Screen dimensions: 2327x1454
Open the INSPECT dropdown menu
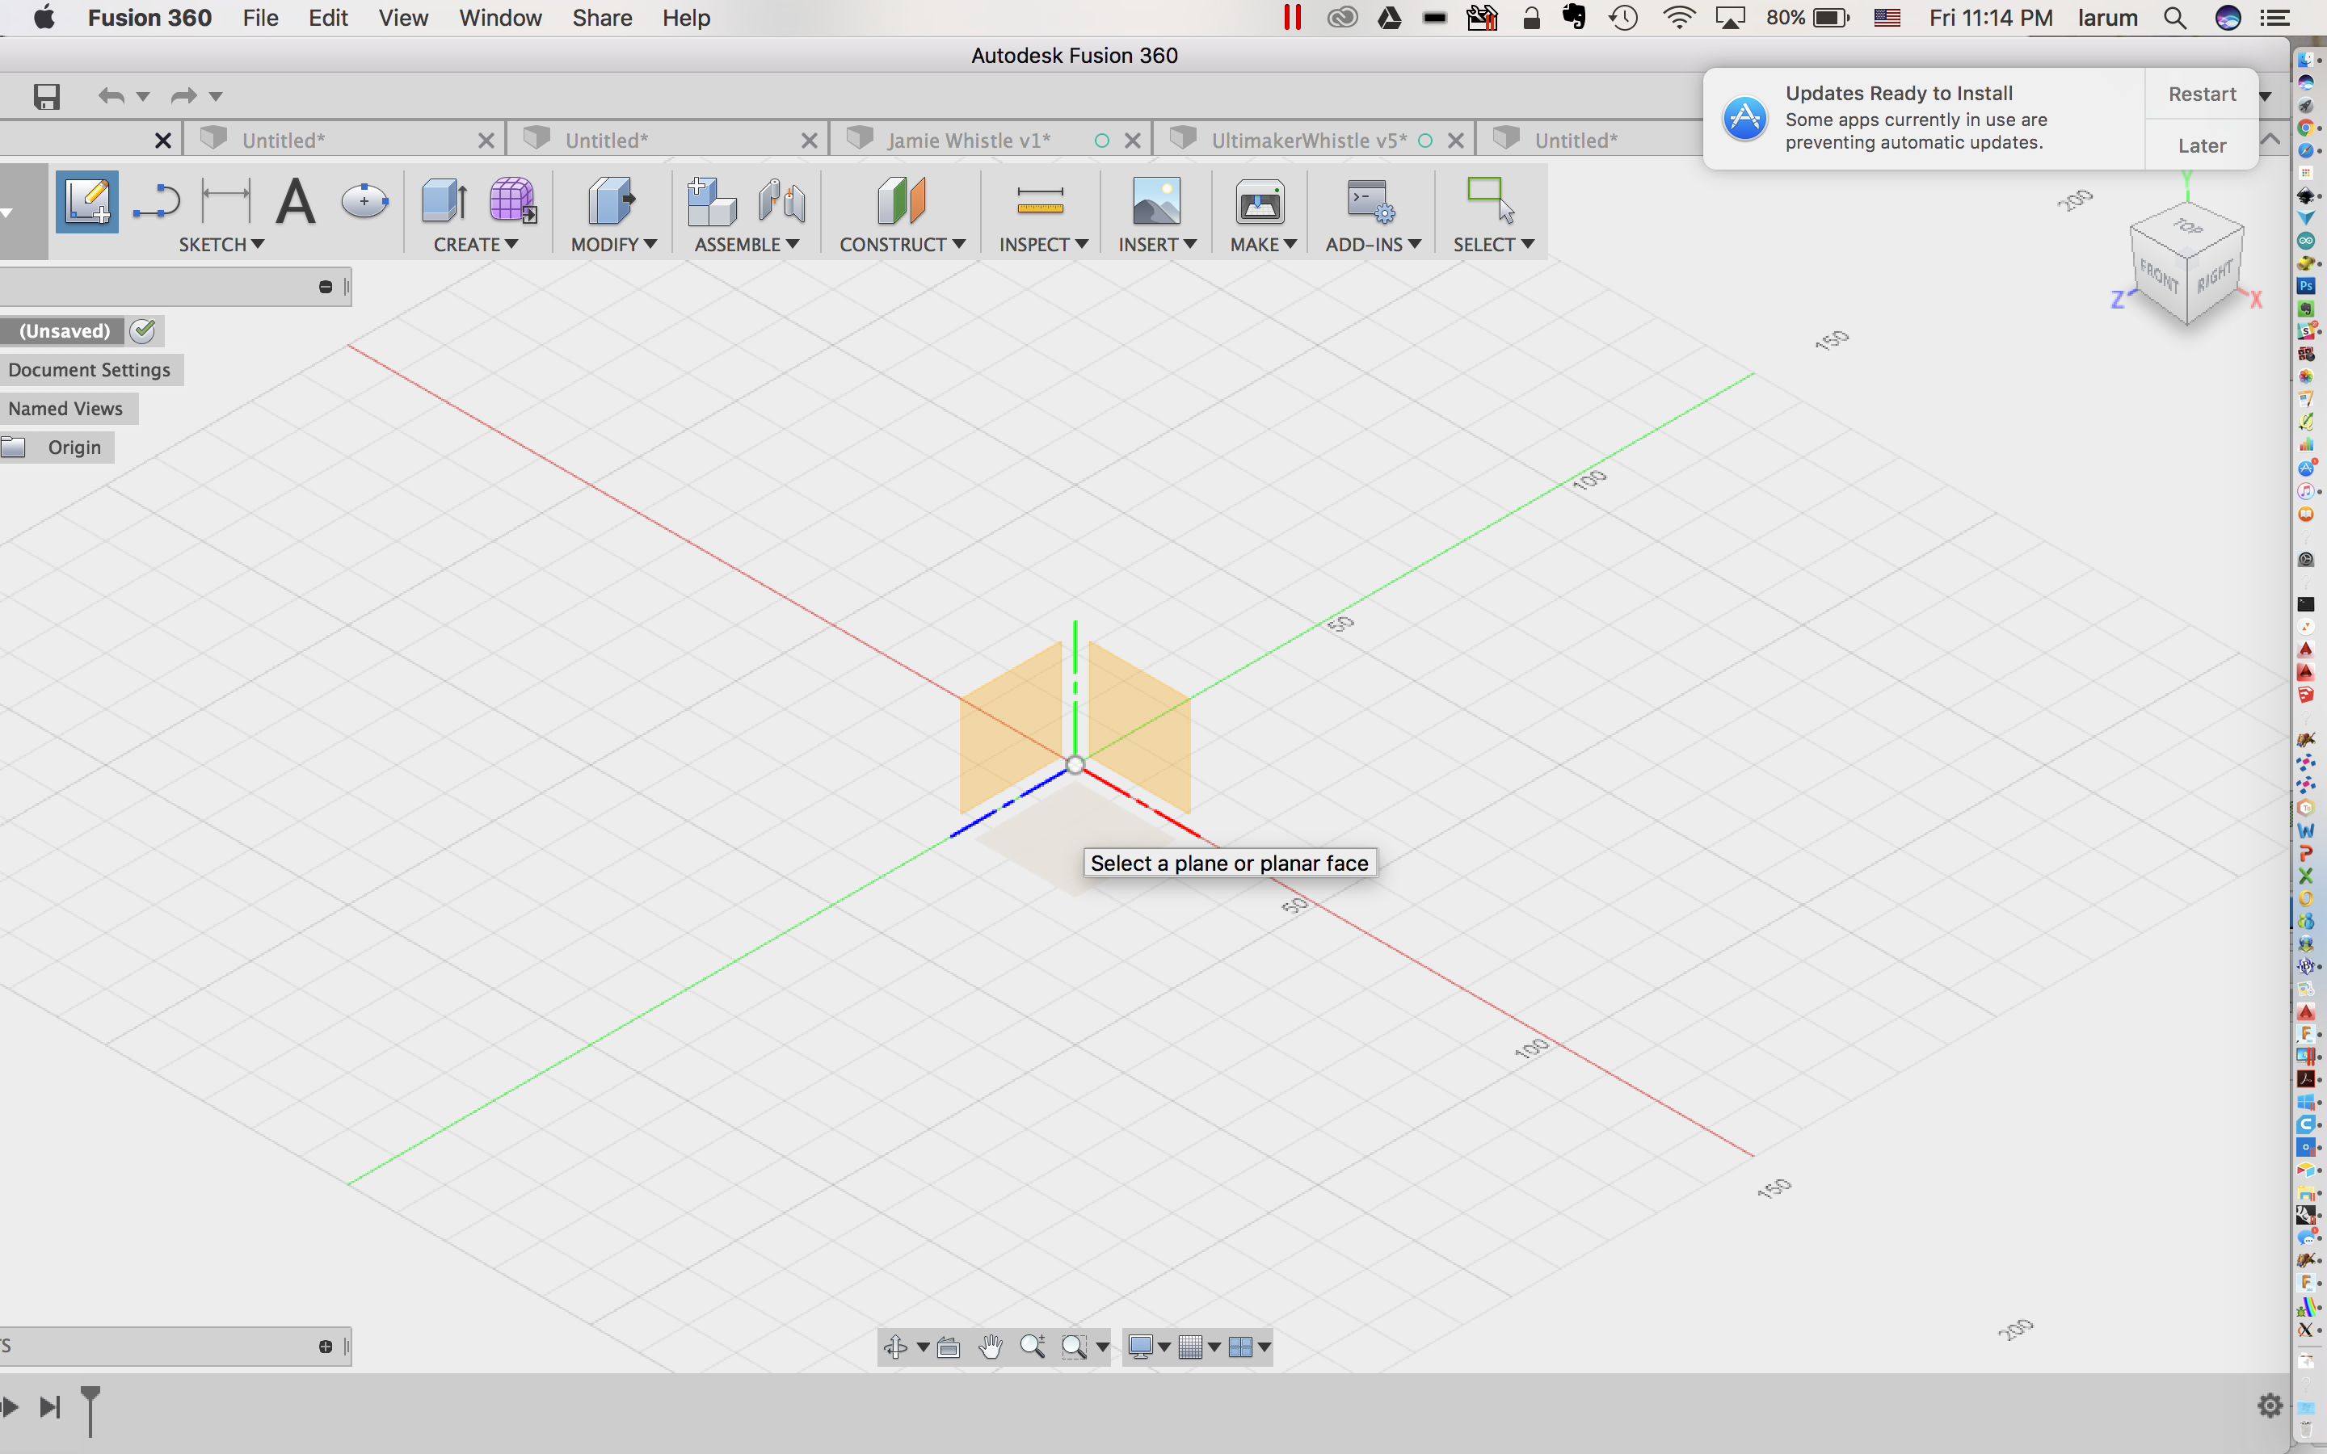click(1043, 244)
